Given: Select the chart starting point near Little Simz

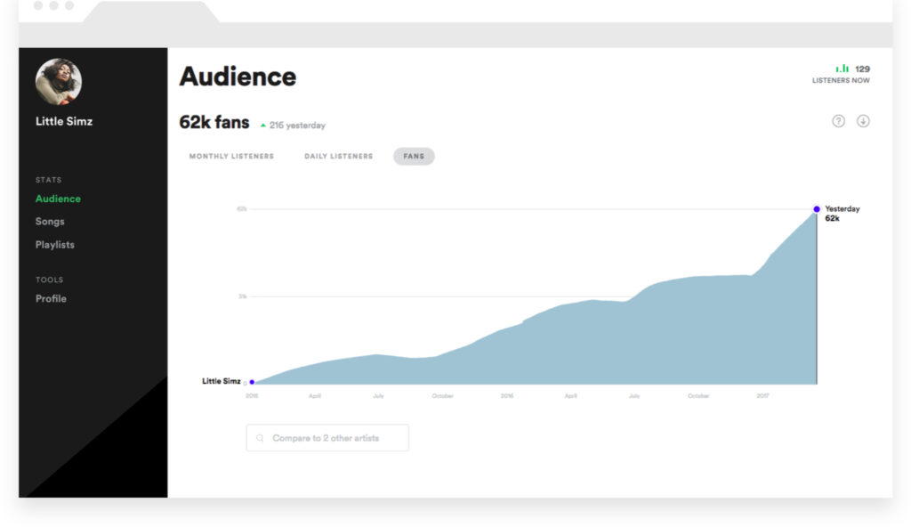Looking at the screenshot, I should click(x=252, y=382).
